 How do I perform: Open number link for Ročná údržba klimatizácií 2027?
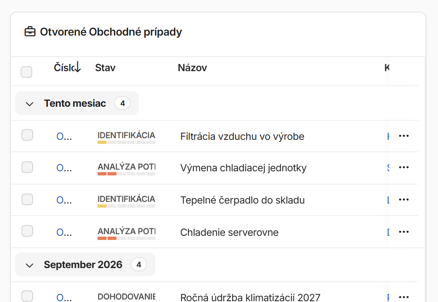click(64, 297)
